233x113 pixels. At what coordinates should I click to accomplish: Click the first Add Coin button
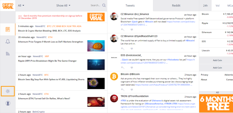point(217,60)
